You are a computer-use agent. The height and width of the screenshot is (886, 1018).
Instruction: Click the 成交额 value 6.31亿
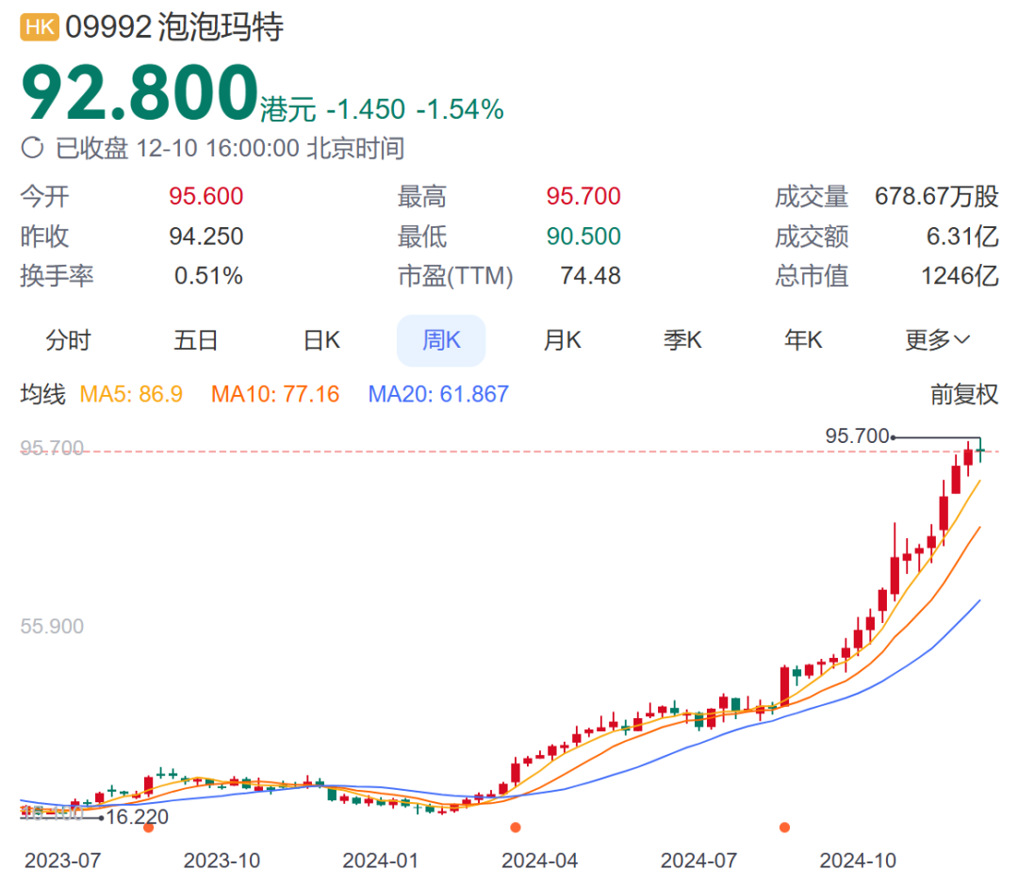962,237
